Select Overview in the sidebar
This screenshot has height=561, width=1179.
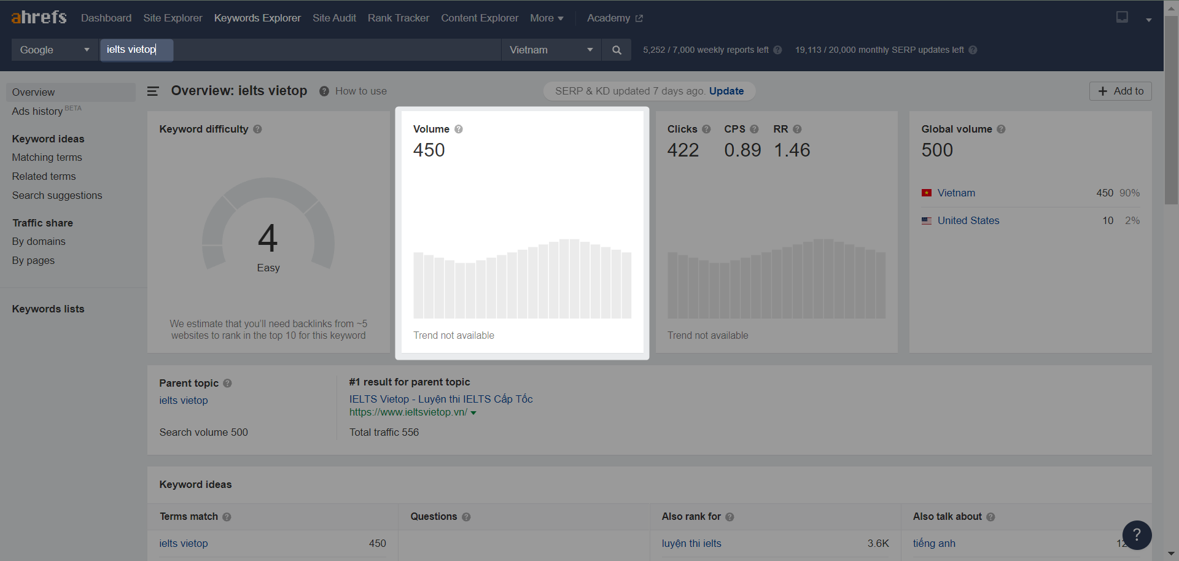(x=71, y=92)
